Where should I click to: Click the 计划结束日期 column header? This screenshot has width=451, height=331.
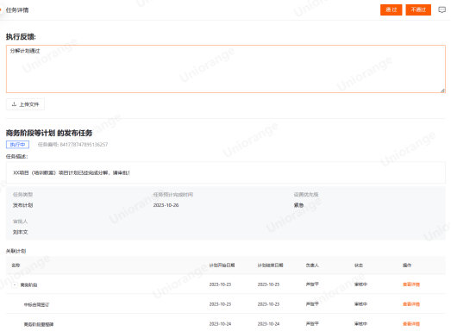click(270, 265)
